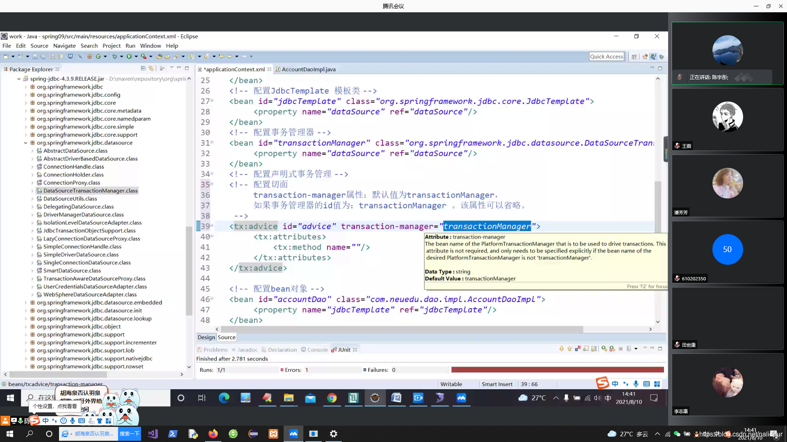The image size is (787, 442).
Task: Click the Save All toolbar icon
Action: pyautogui.click(x=43, y=56)
